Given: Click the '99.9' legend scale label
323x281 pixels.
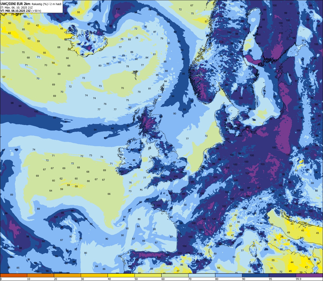Looking at the screenshot, I should click(299, 279).
